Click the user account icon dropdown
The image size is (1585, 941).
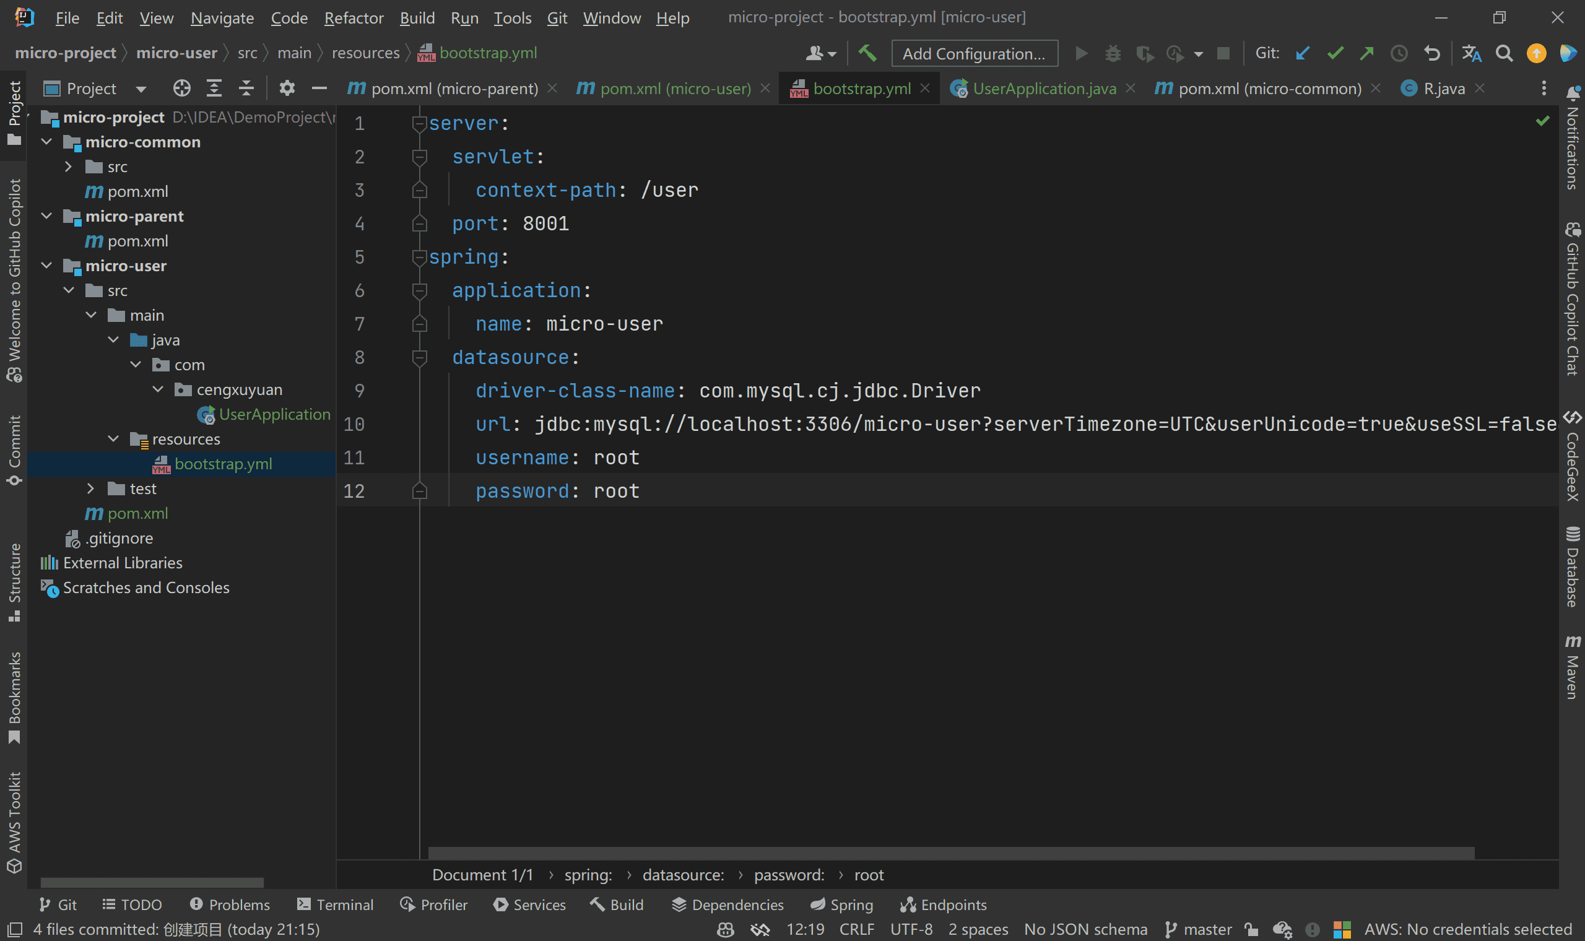[x=820, y=53]
